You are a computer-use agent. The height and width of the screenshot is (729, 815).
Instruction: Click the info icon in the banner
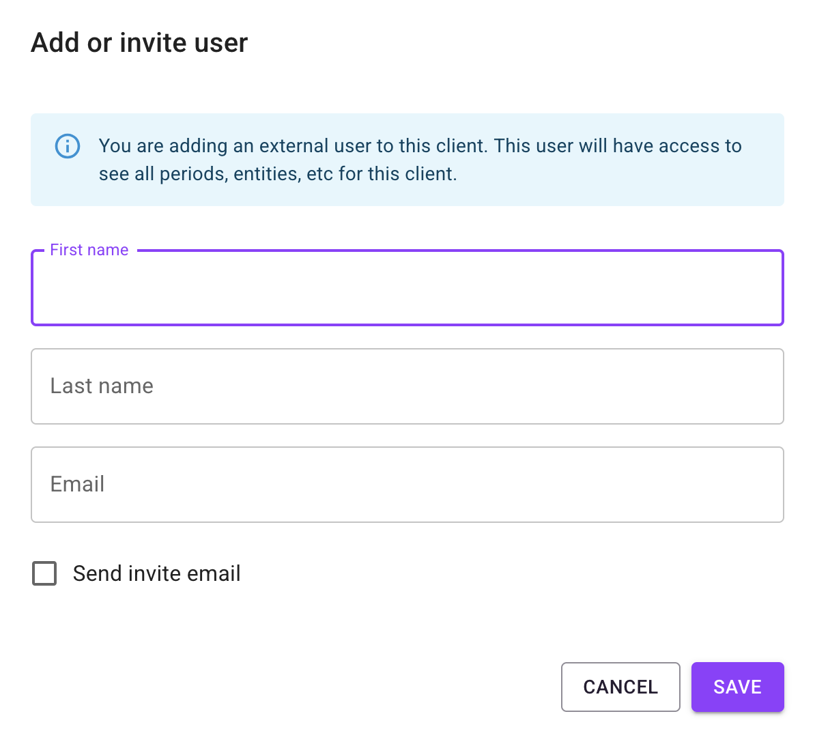[67, 146]
